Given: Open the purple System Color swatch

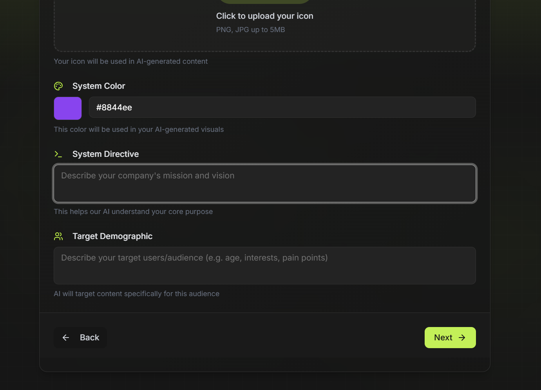Looking at the screenshot, I should (x=68, y=108).
